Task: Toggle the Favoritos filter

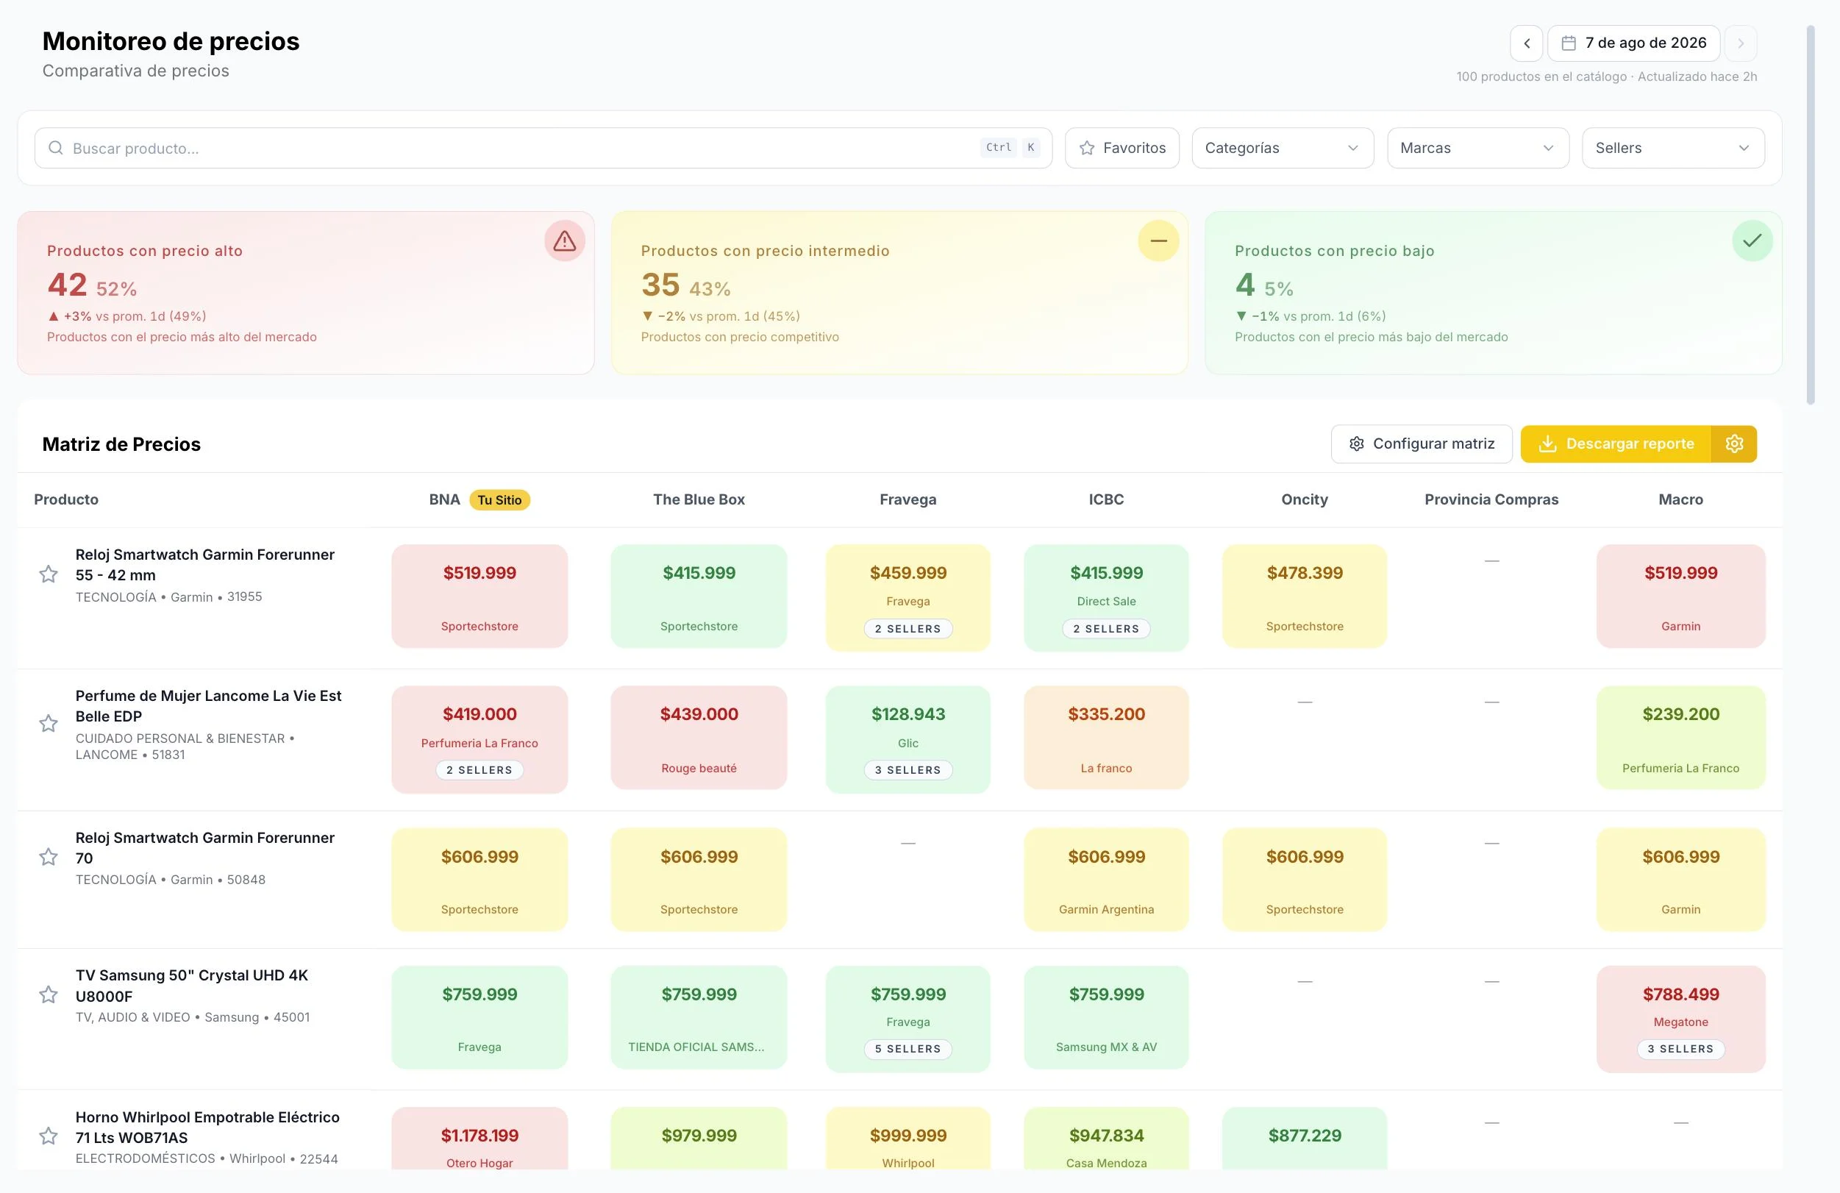Action: tap(1122, 148)
